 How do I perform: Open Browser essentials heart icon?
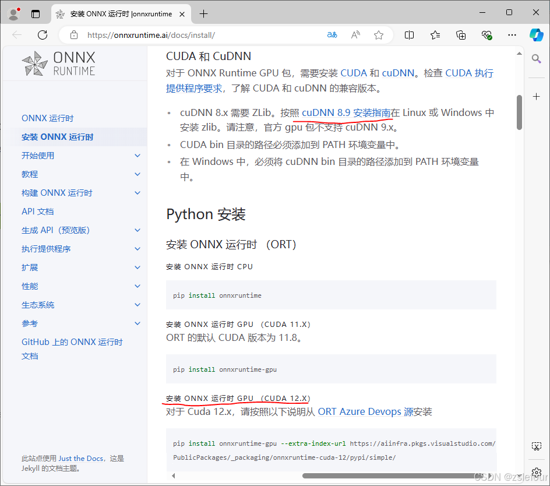coord(486,35)
